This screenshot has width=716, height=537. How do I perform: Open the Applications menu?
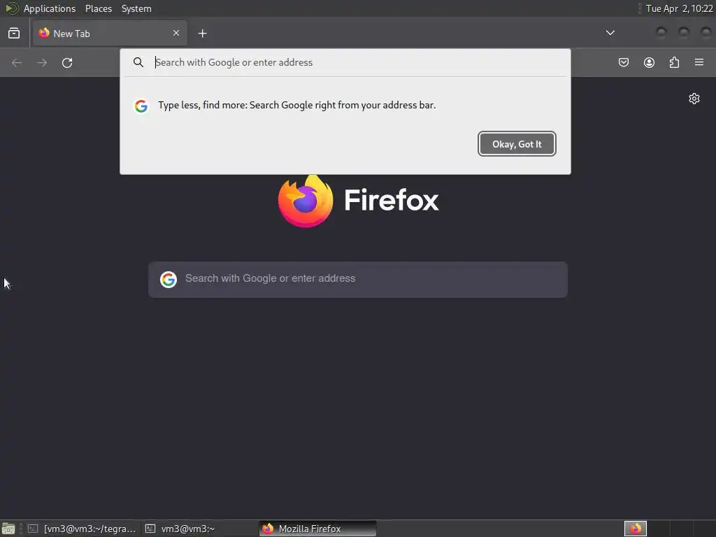pyautogui.click(x=50, y=8)
